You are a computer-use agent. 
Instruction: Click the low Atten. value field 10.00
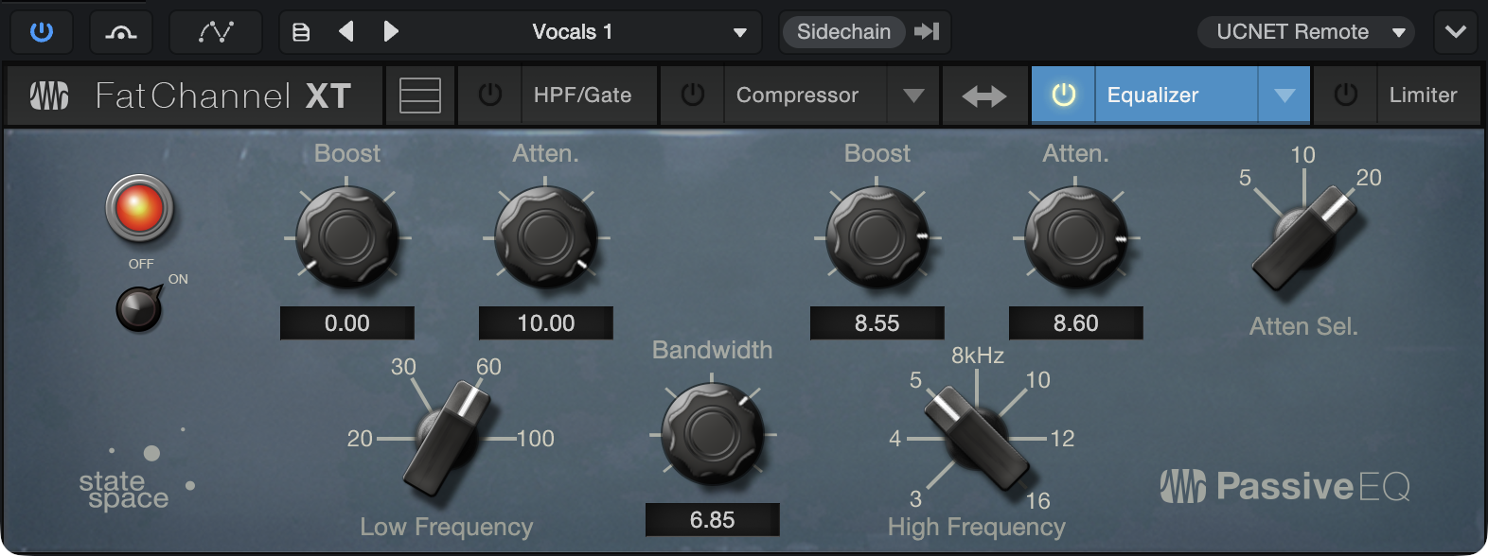coord(546,323)
